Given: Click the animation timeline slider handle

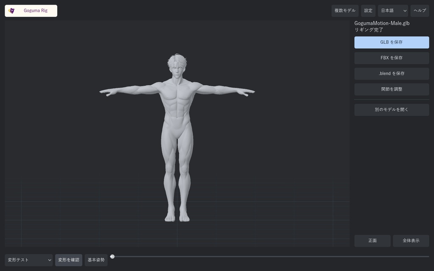Looking at the screenshot, I should click(x=112, y=257).
